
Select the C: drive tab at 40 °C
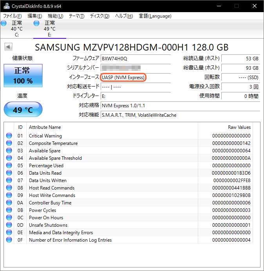tap(17, 29)
